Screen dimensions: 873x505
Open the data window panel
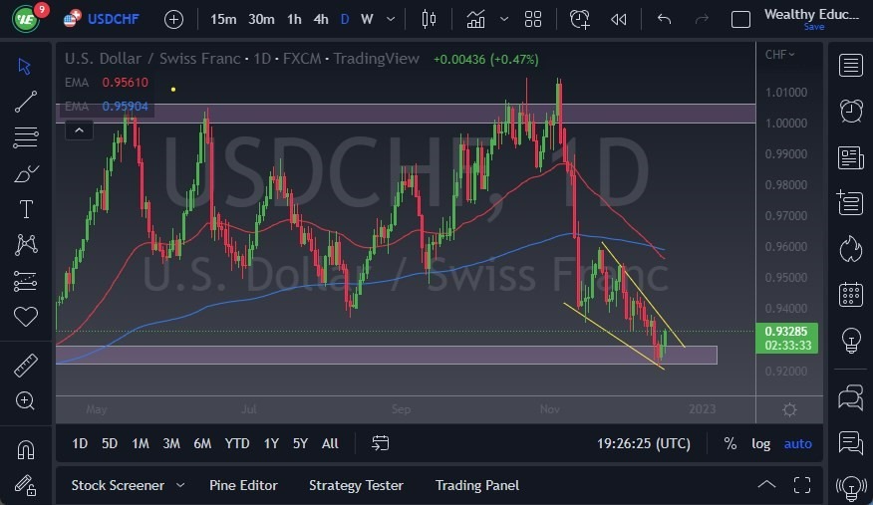coord(851,202)
